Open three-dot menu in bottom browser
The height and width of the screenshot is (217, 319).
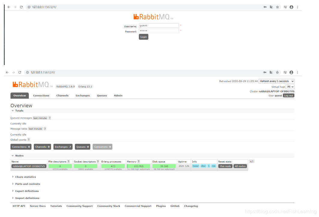(x=298, y=73)
